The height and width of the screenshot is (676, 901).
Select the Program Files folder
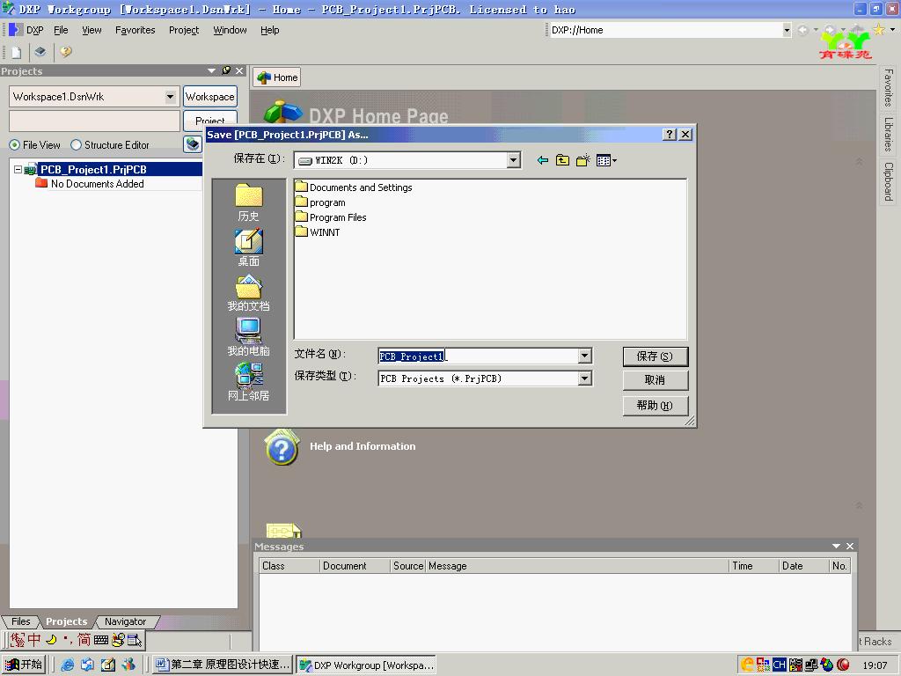[x=331, y=217]
